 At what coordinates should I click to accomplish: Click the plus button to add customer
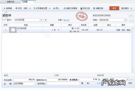[x=46, y=20]
